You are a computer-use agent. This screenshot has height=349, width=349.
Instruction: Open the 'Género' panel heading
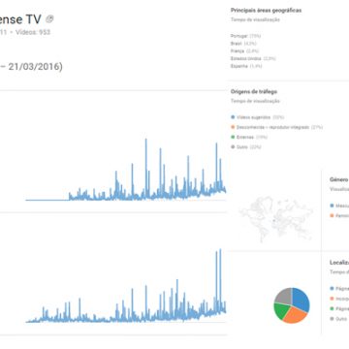click(339, 179)
